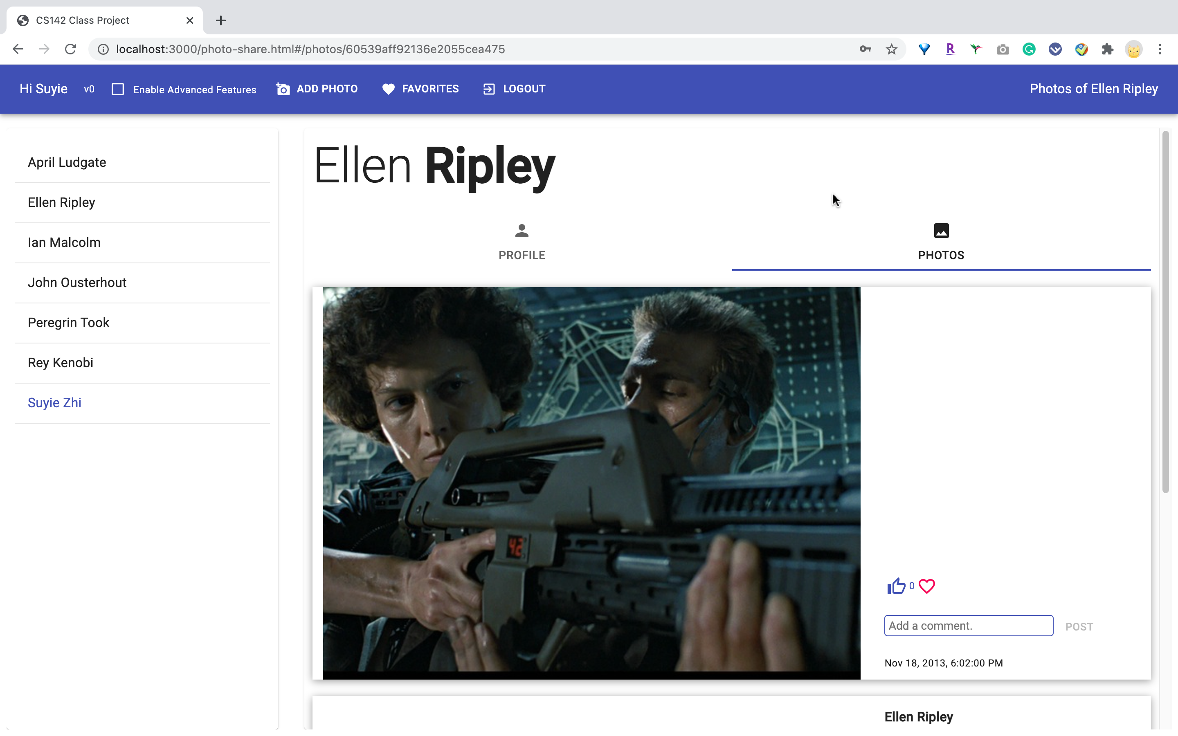1178x736 pixels.
Task: Select Ian Malcolm from sidebar list
Action: 64,242
